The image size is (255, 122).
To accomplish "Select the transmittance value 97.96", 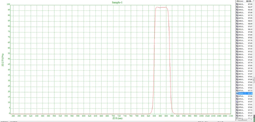I will (250, 96).
